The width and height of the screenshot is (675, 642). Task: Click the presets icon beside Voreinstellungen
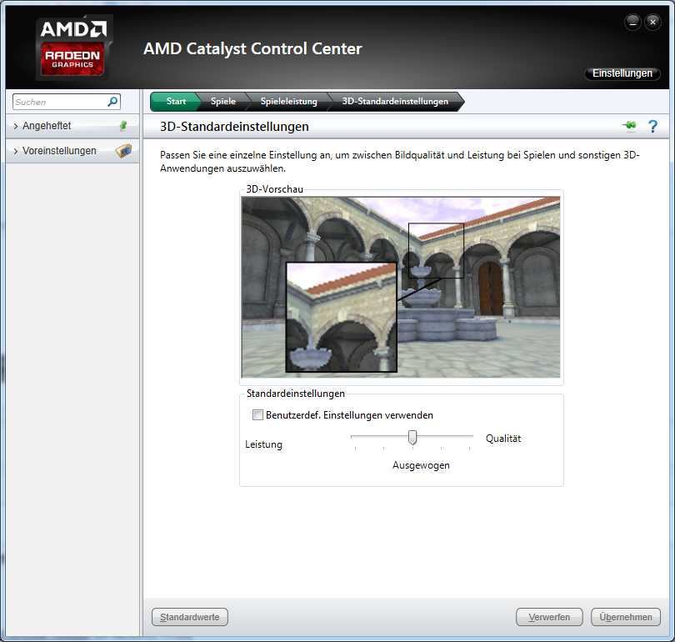pyautogui.click(x=123, y=151)
